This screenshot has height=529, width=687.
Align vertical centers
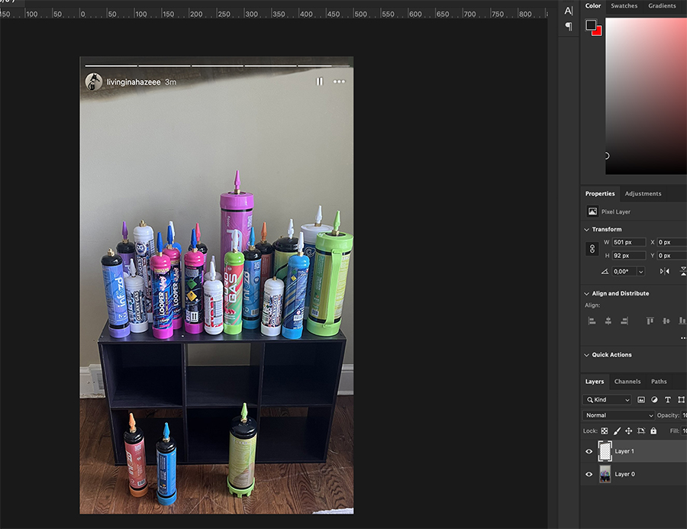tap(666, 321)
